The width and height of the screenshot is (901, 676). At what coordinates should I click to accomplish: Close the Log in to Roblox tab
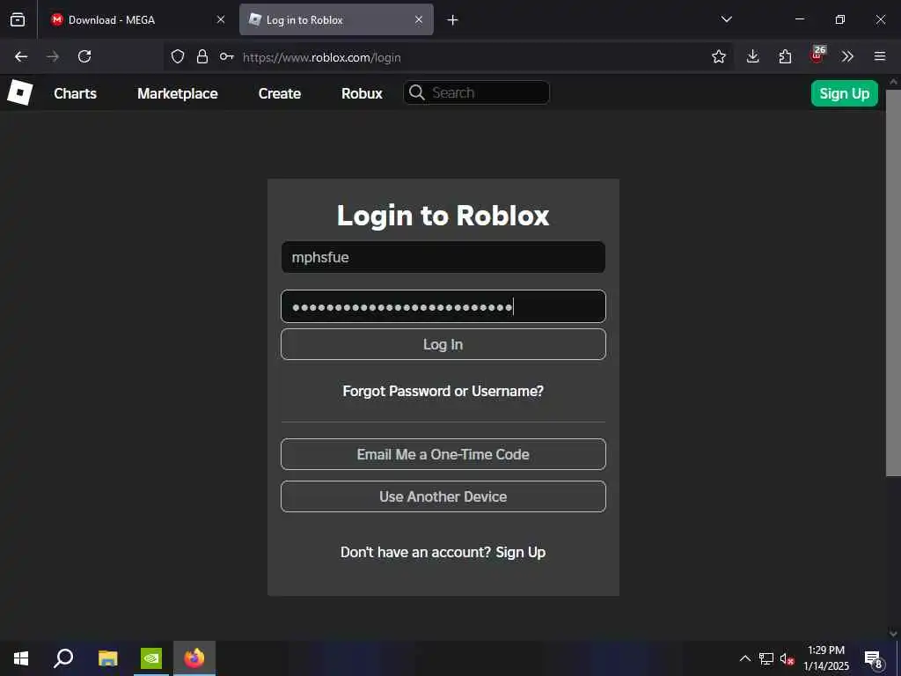pyautogui.click(x=419, y=19)
